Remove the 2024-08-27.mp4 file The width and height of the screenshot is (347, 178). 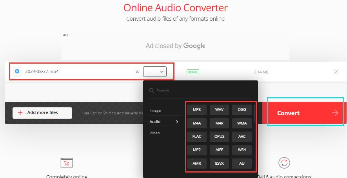click(336, 71)
